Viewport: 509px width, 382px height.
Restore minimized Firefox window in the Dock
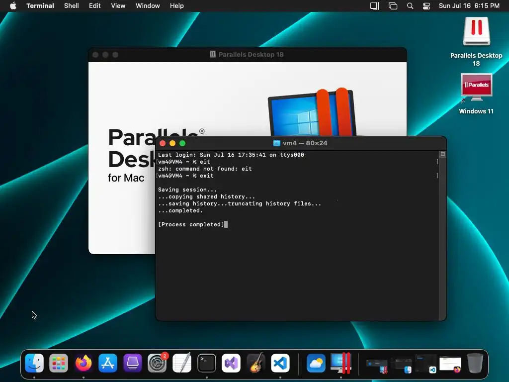pyautogui.click(x=450, y=365)
